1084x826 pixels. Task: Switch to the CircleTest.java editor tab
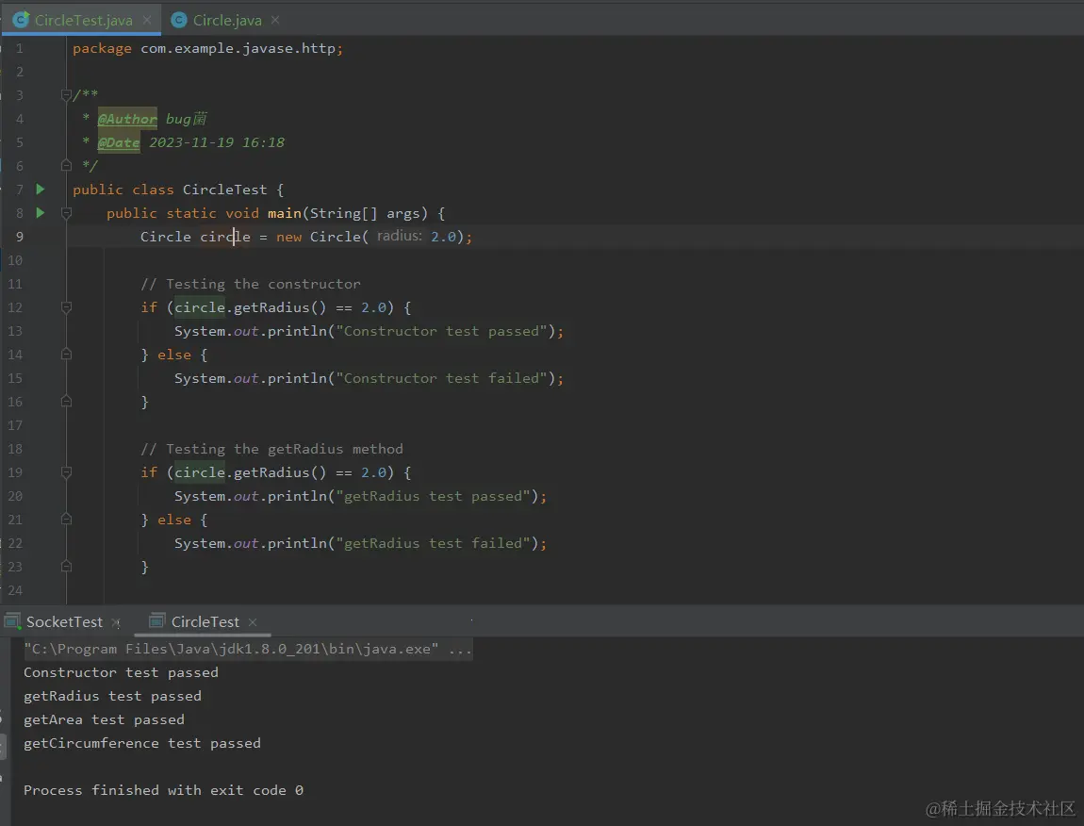83,20
